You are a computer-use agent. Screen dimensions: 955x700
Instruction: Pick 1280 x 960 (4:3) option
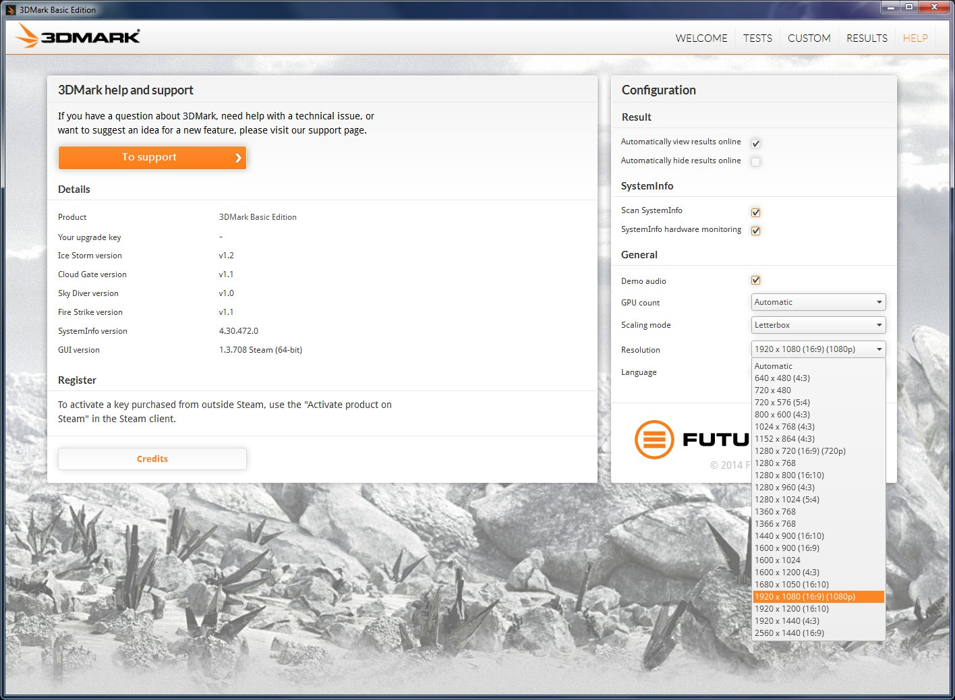818,488
